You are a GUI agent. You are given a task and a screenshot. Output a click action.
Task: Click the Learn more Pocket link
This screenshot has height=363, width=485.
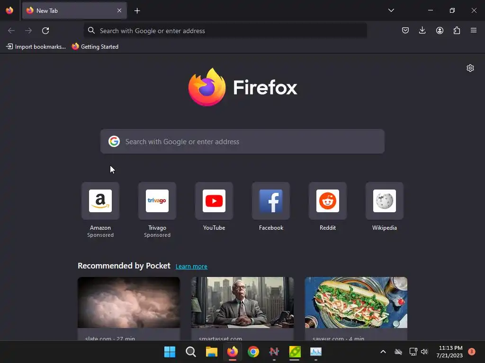(x=191, y=267)
